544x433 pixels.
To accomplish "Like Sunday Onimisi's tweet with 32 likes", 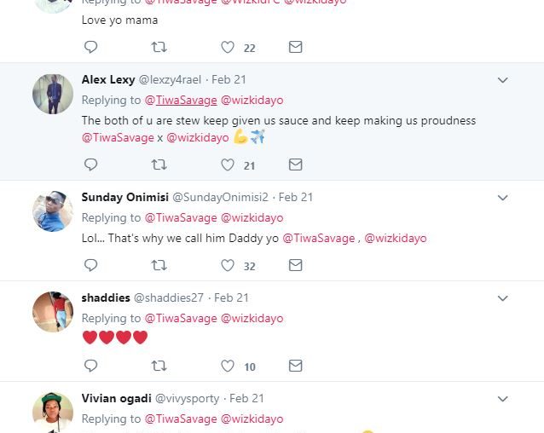I will pyautogui.click(x=228, y=265).
